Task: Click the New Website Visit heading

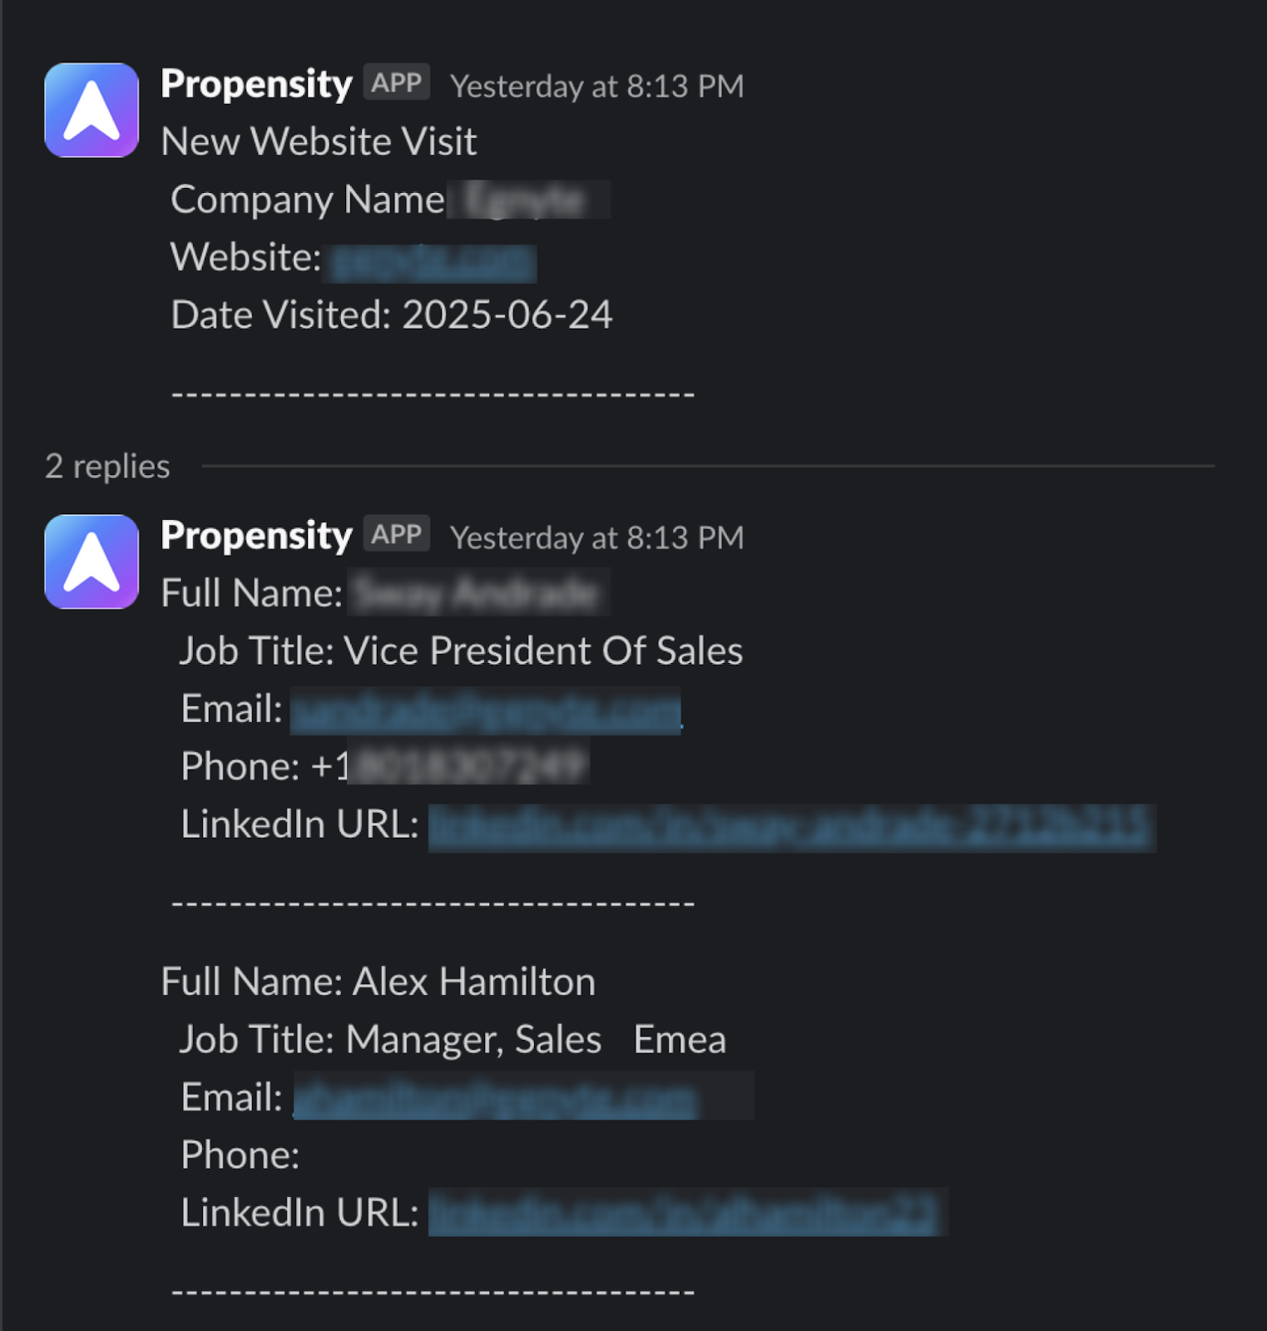Action: pos(319,141)
